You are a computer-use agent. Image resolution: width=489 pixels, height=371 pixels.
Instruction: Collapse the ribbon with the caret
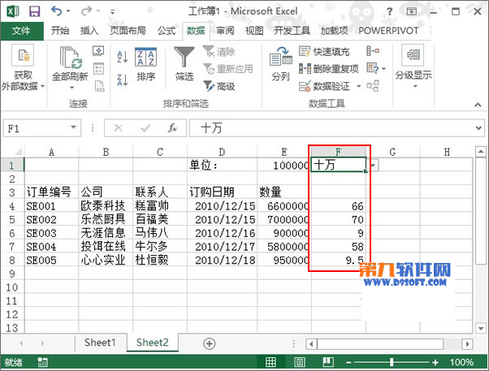coord(478,105)
